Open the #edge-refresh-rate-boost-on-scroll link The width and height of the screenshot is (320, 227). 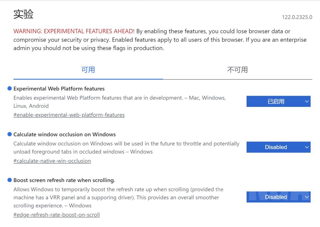[x=56, y=215]
